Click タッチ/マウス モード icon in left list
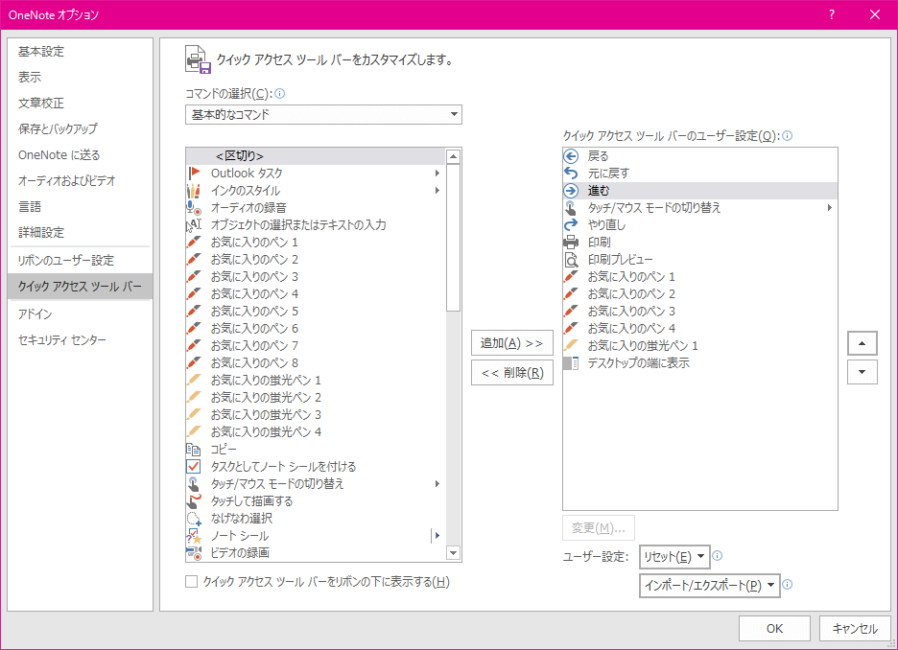Viewport: 898px width, 650px height. click(x=194, y=483)
